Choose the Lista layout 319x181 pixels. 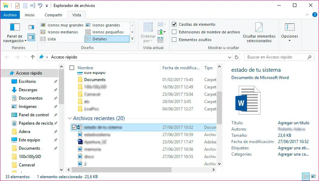[48, 39]
